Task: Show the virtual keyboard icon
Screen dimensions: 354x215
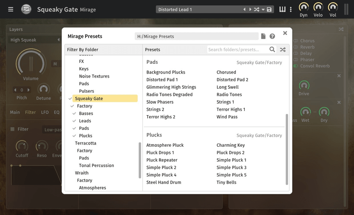Action: pyautogui.click(x=282, y=9)
